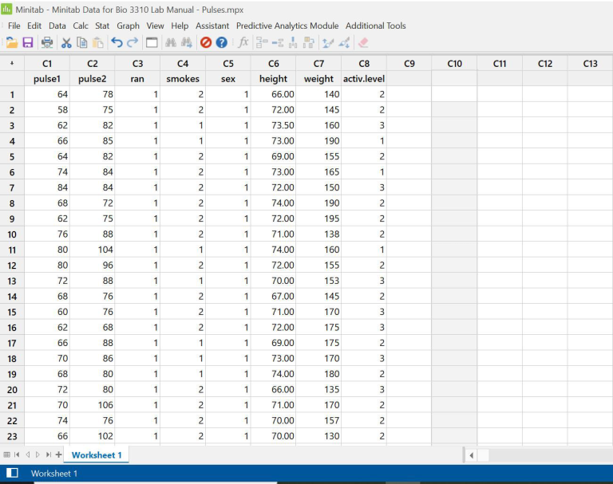613x484 pixels.
Task: Redo the last undone action
Action: pos(132,42)
